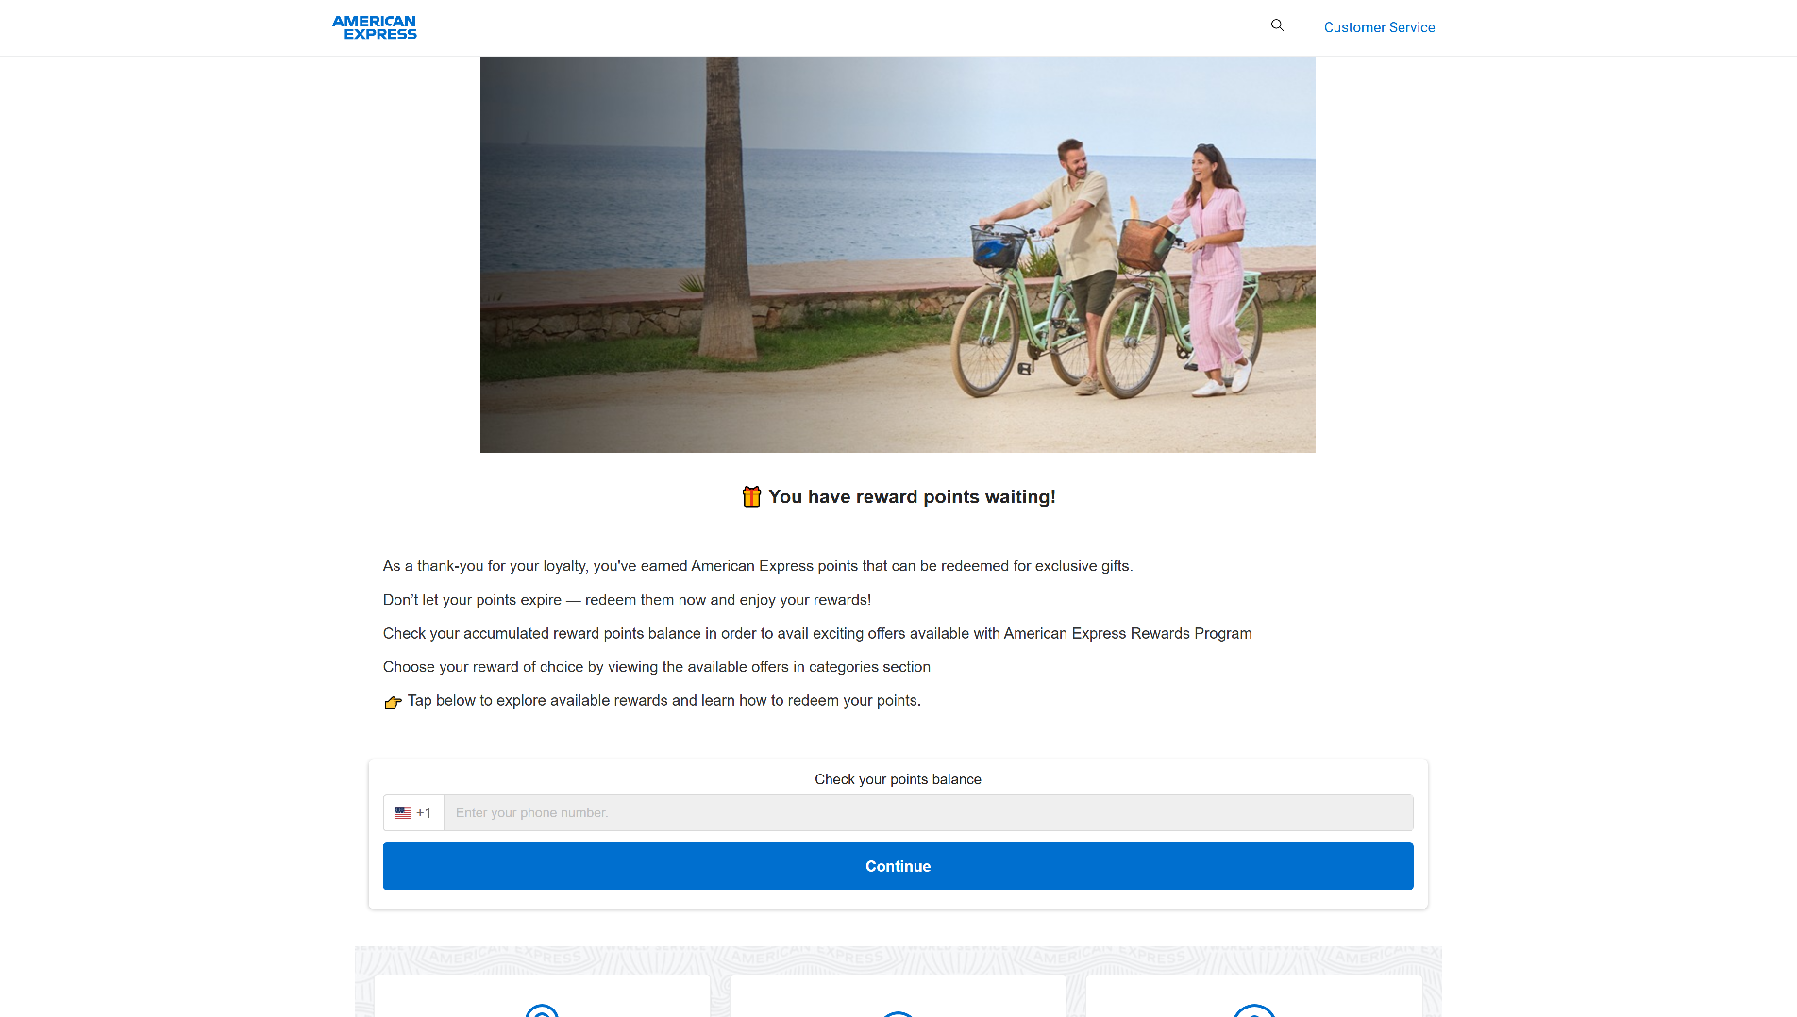This screenshot has height=1017, width=1797.
Task: Click the 'Check your points balance' label
Action: click(x=898, y=779)
